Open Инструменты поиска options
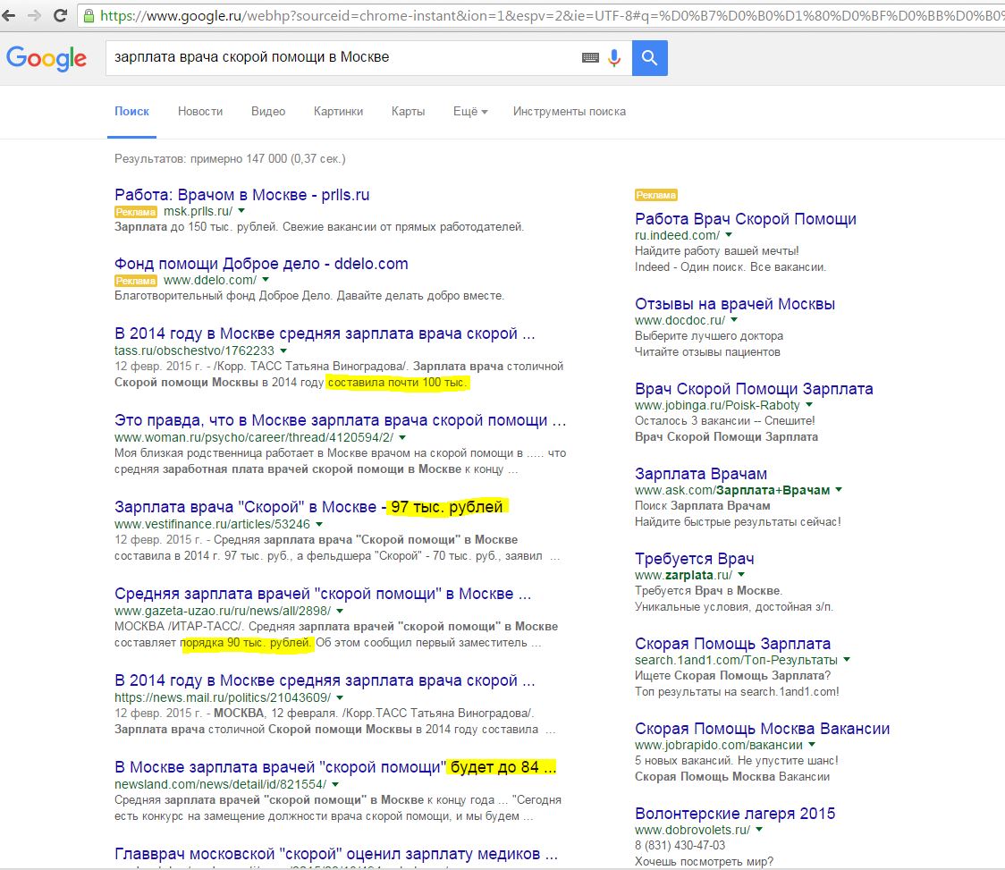The image size is (1005, 870). pos(569,112)
